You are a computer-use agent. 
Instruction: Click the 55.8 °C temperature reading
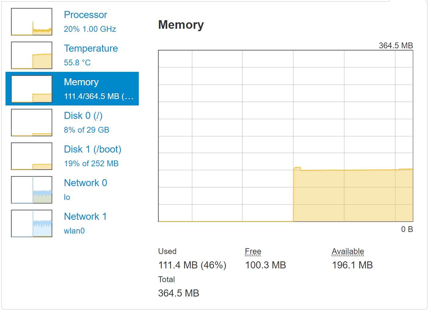click(x=77, y=63)
